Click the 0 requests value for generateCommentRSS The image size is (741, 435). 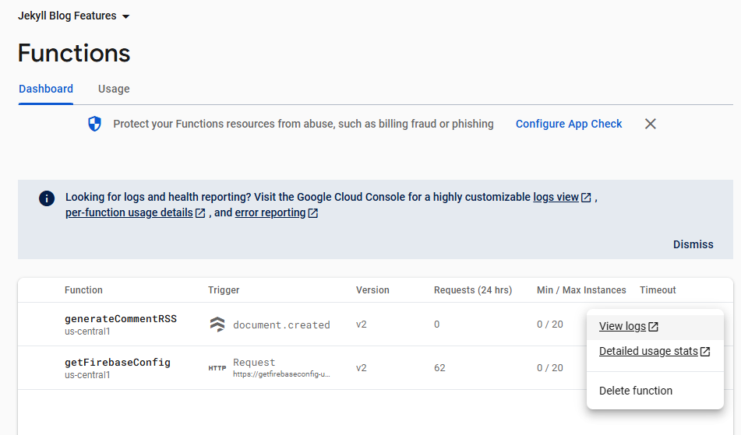click(436, 324)
